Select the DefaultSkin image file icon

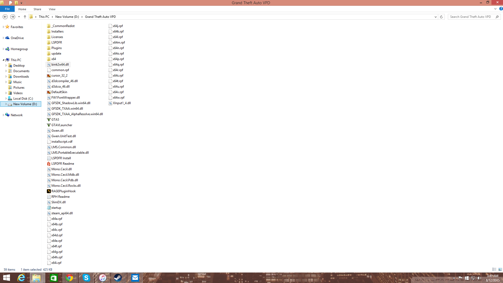[x=49, y=92]
